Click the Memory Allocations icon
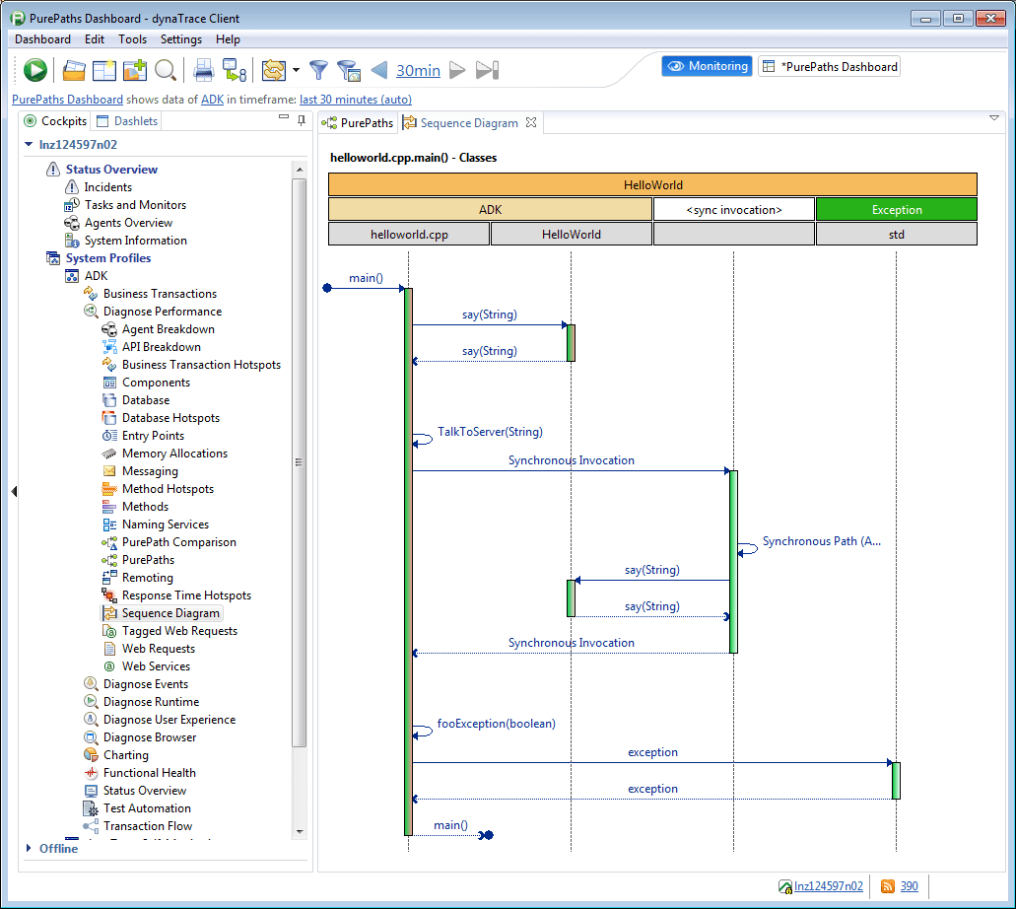The image size is (1016, 909). point(109,454)
